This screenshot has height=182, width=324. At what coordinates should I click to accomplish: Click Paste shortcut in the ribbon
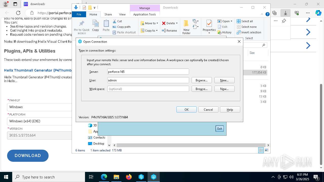pos(124,32)
